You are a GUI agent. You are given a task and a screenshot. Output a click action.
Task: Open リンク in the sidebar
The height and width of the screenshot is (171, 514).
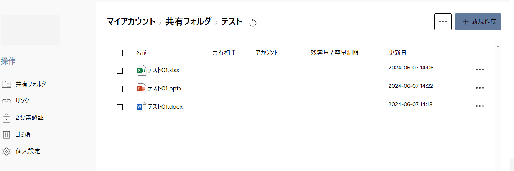[16, 101]
